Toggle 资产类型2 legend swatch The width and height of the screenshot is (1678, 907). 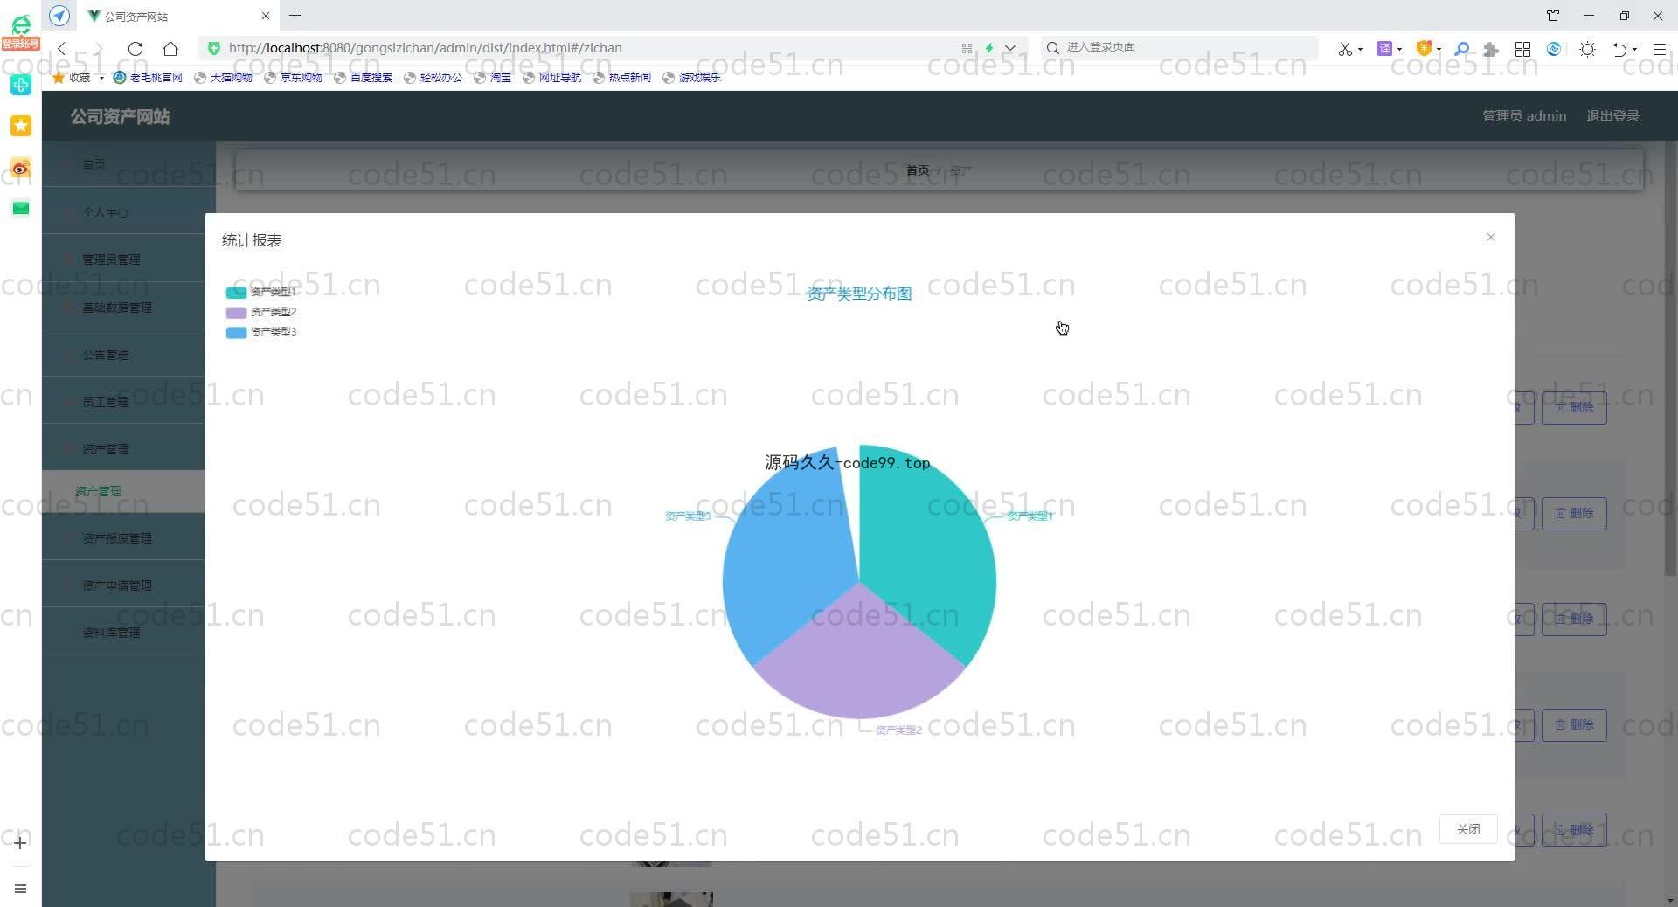click(236, 312)
